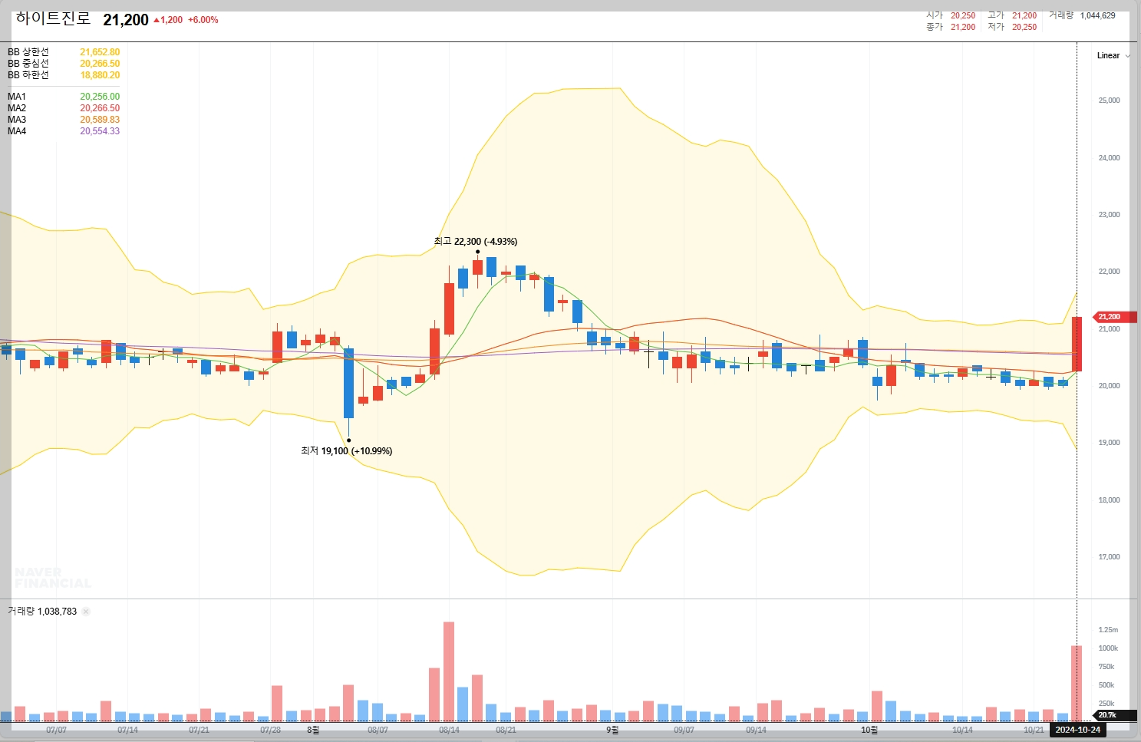Click the 하이트진로 stock name
Screen dimensions: 1141x742
click(x=53, y=18)
